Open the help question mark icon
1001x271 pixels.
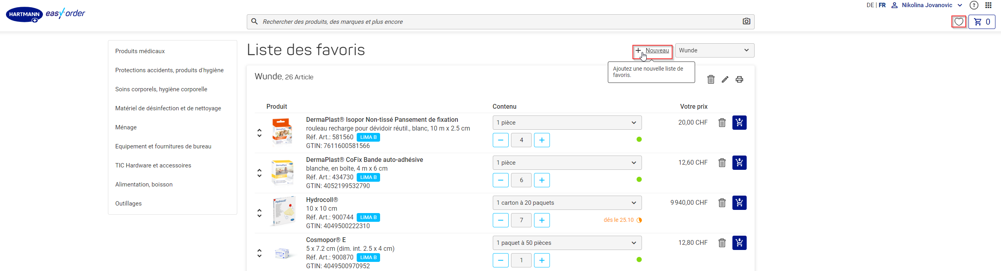974,5
